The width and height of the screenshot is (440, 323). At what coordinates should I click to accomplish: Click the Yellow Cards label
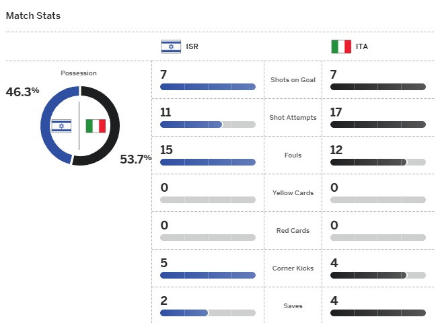(293, 192)
